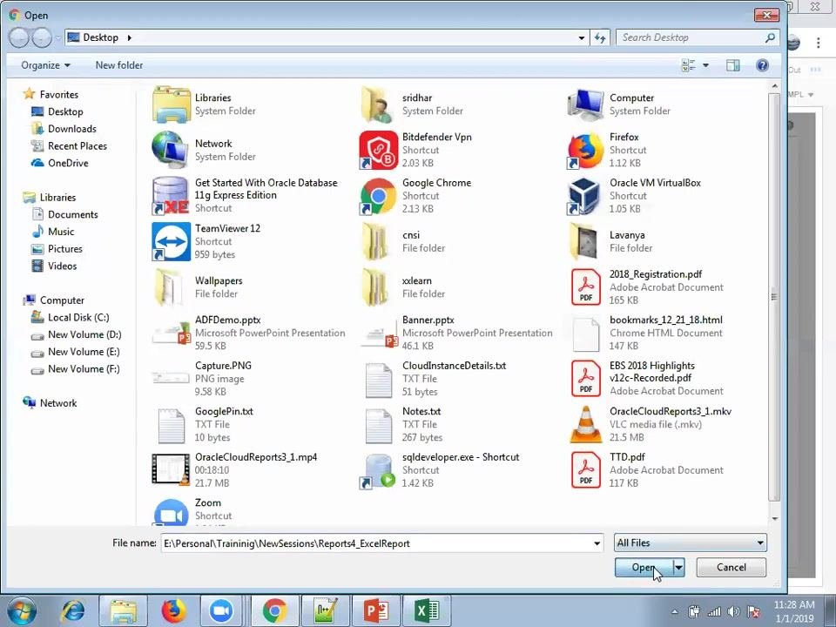This screenshot has width=836, height=627.
Task: Select the OracleCloudReports3_1.mp4 video thumbnail
Action: [171, 470]
